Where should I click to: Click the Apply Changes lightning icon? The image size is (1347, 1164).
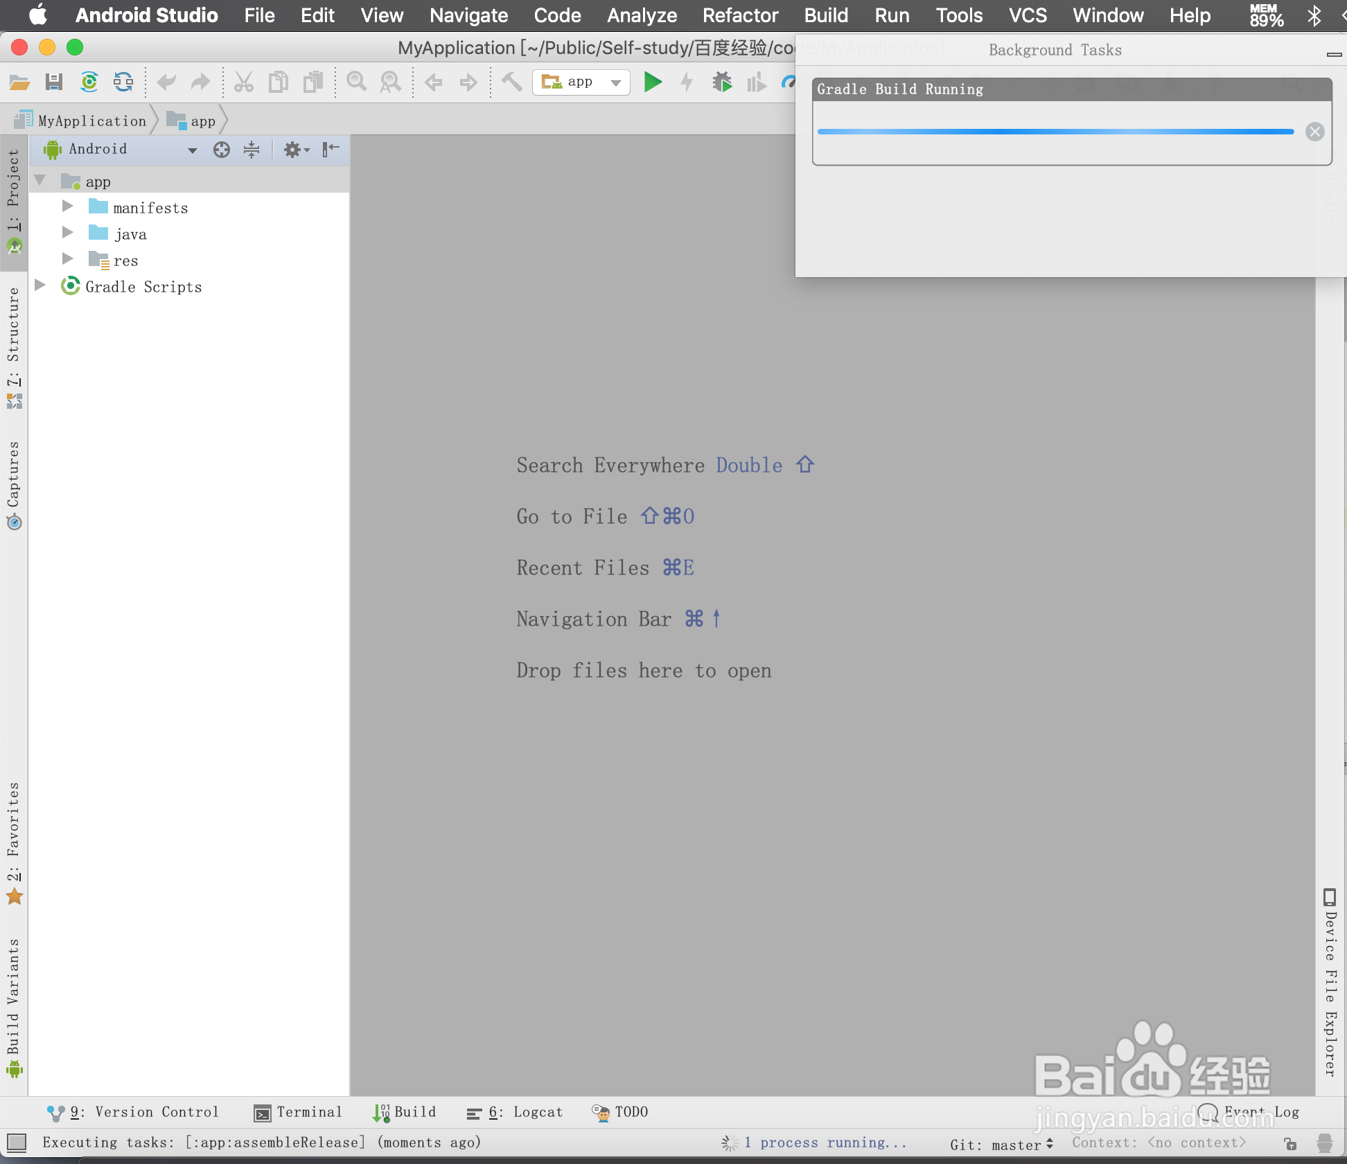(x=687, y=82)
